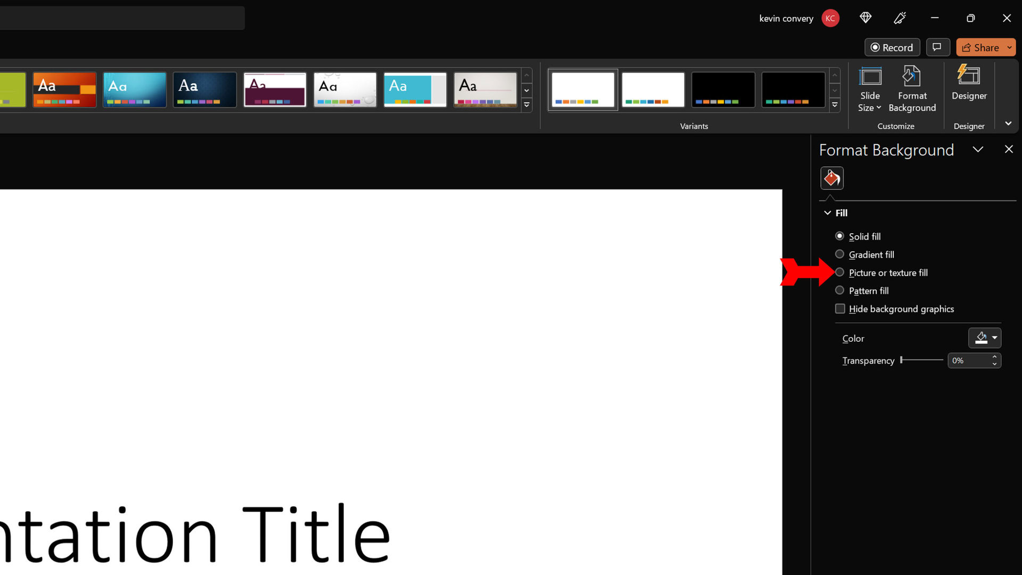Select the Picture or texture fill option
Screen dimensions: 1022x575
click(839, 273)
